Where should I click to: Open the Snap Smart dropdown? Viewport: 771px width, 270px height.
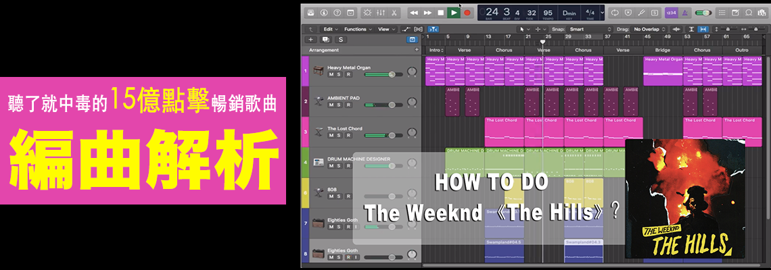tap(590, 30)
